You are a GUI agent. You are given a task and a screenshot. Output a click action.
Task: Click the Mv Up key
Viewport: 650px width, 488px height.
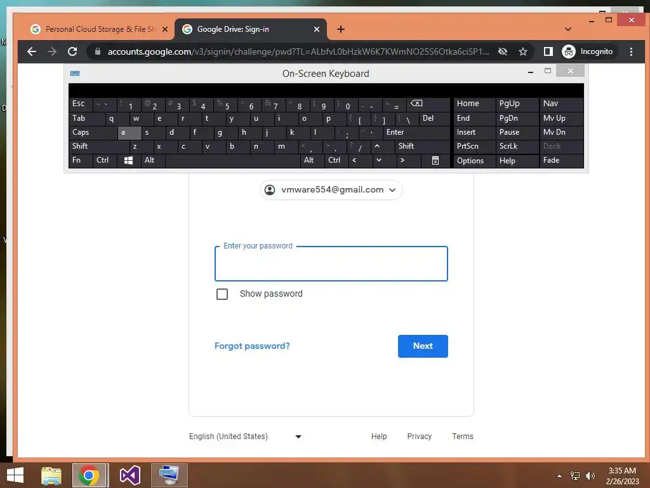[561, 119]
